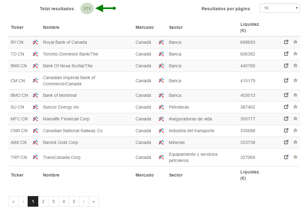Open external link for TransCanada Corp

(x=286, y=157)
